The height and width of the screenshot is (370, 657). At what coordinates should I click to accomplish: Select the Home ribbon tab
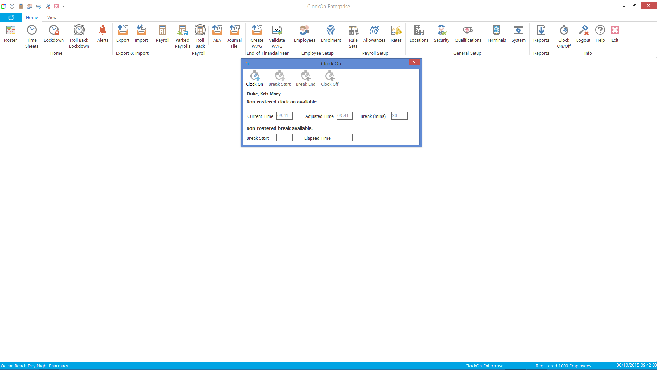(x=32, y=17)
